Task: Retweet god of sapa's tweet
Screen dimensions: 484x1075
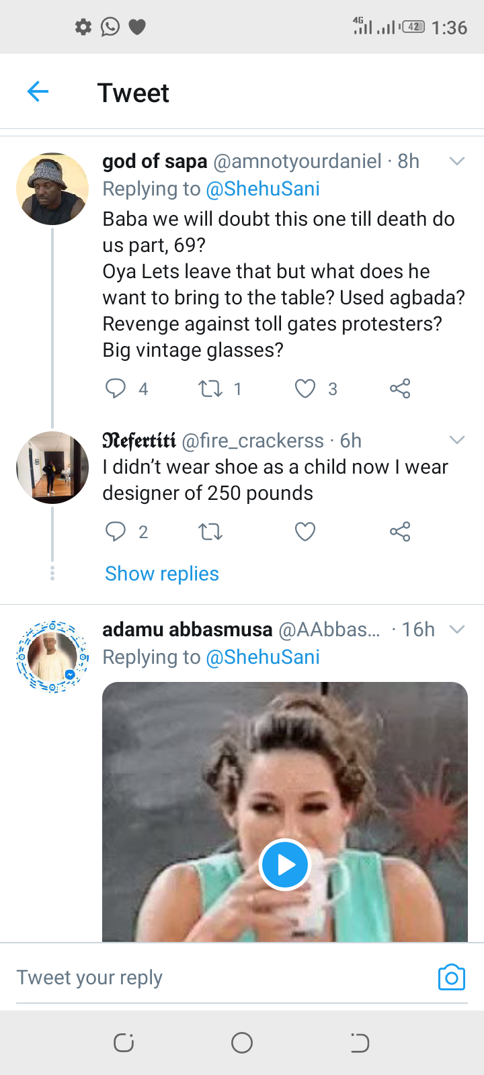Action: (210, 388)
